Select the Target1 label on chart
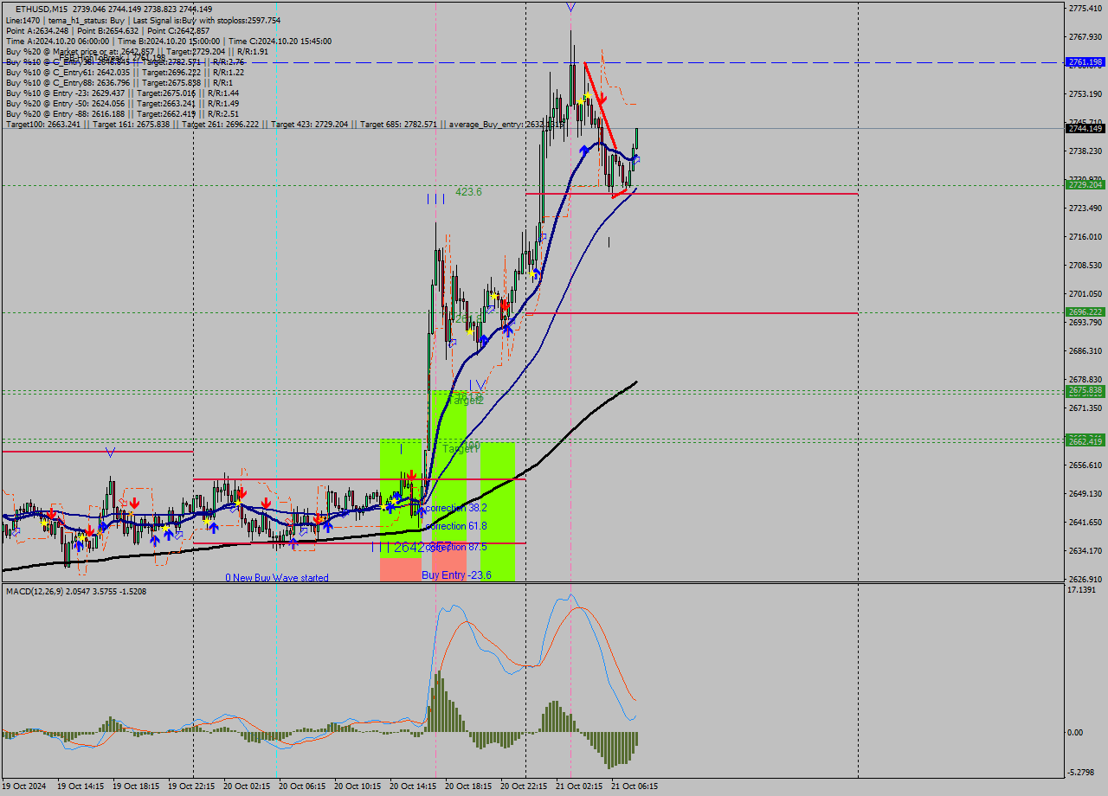Viewport: 1108px width, 796px height. point(461,449)
